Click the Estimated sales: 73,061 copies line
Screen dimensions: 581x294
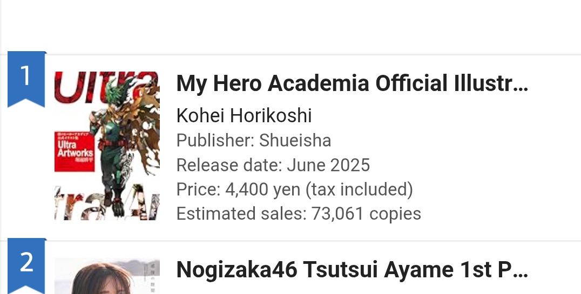point(299,213)
